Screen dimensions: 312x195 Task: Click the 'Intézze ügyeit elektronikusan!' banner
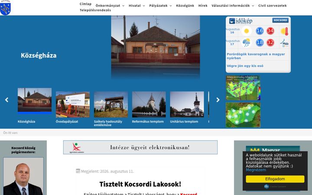[140, 147]
